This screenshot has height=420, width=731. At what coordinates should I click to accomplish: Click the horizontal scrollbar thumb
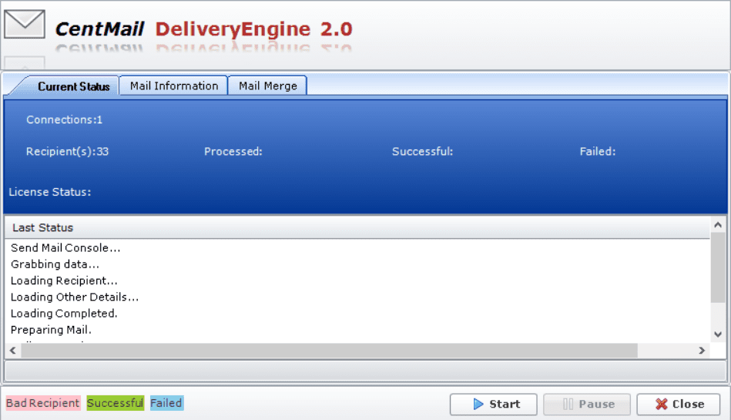coord(329,351)
